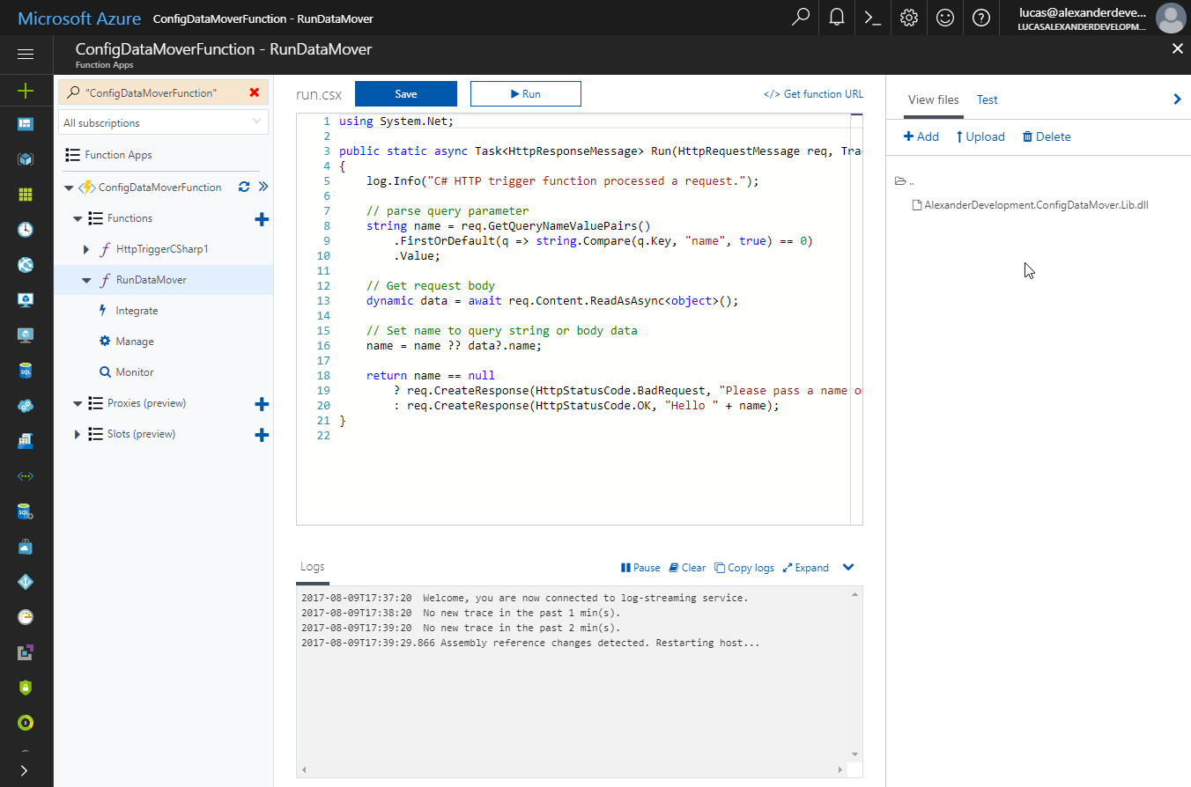Expand the HttpTriggerCSharp1 function node
Viewport: 1191px width, 787px height.
(86, 250)
